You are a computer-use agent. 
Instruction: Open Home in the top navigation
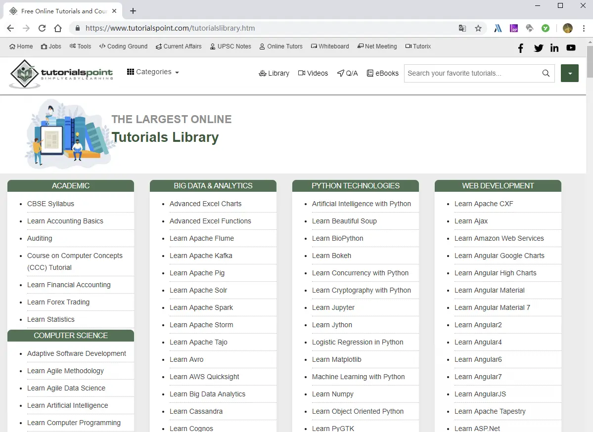pos(21,46)
